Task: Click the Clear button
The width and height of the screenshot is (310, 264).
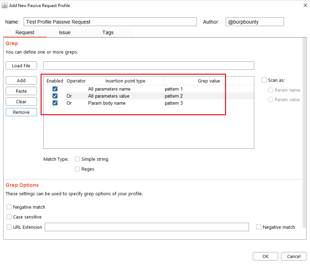Action: (21, 102)
